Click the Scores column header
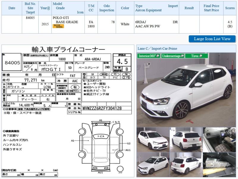238x179 pixels. pyautogui.click(x=230, y=8)
